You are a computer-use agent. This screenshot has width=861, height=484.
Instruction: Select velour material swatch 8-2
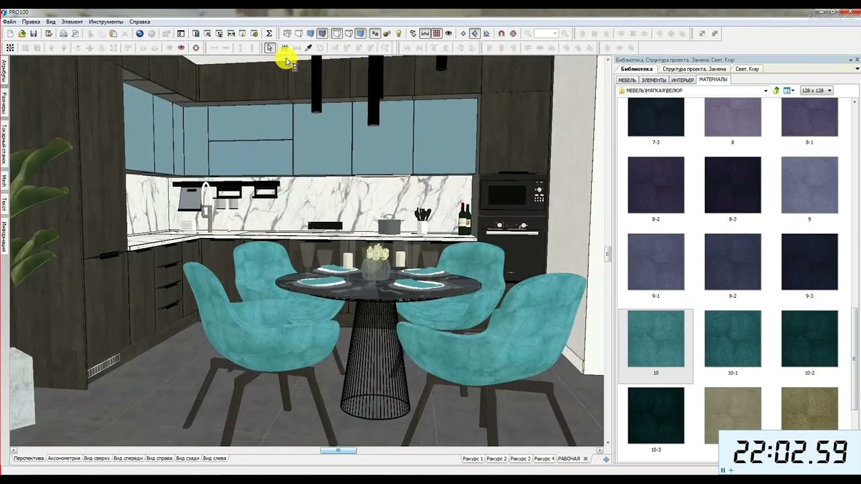[x=656, y=185]
